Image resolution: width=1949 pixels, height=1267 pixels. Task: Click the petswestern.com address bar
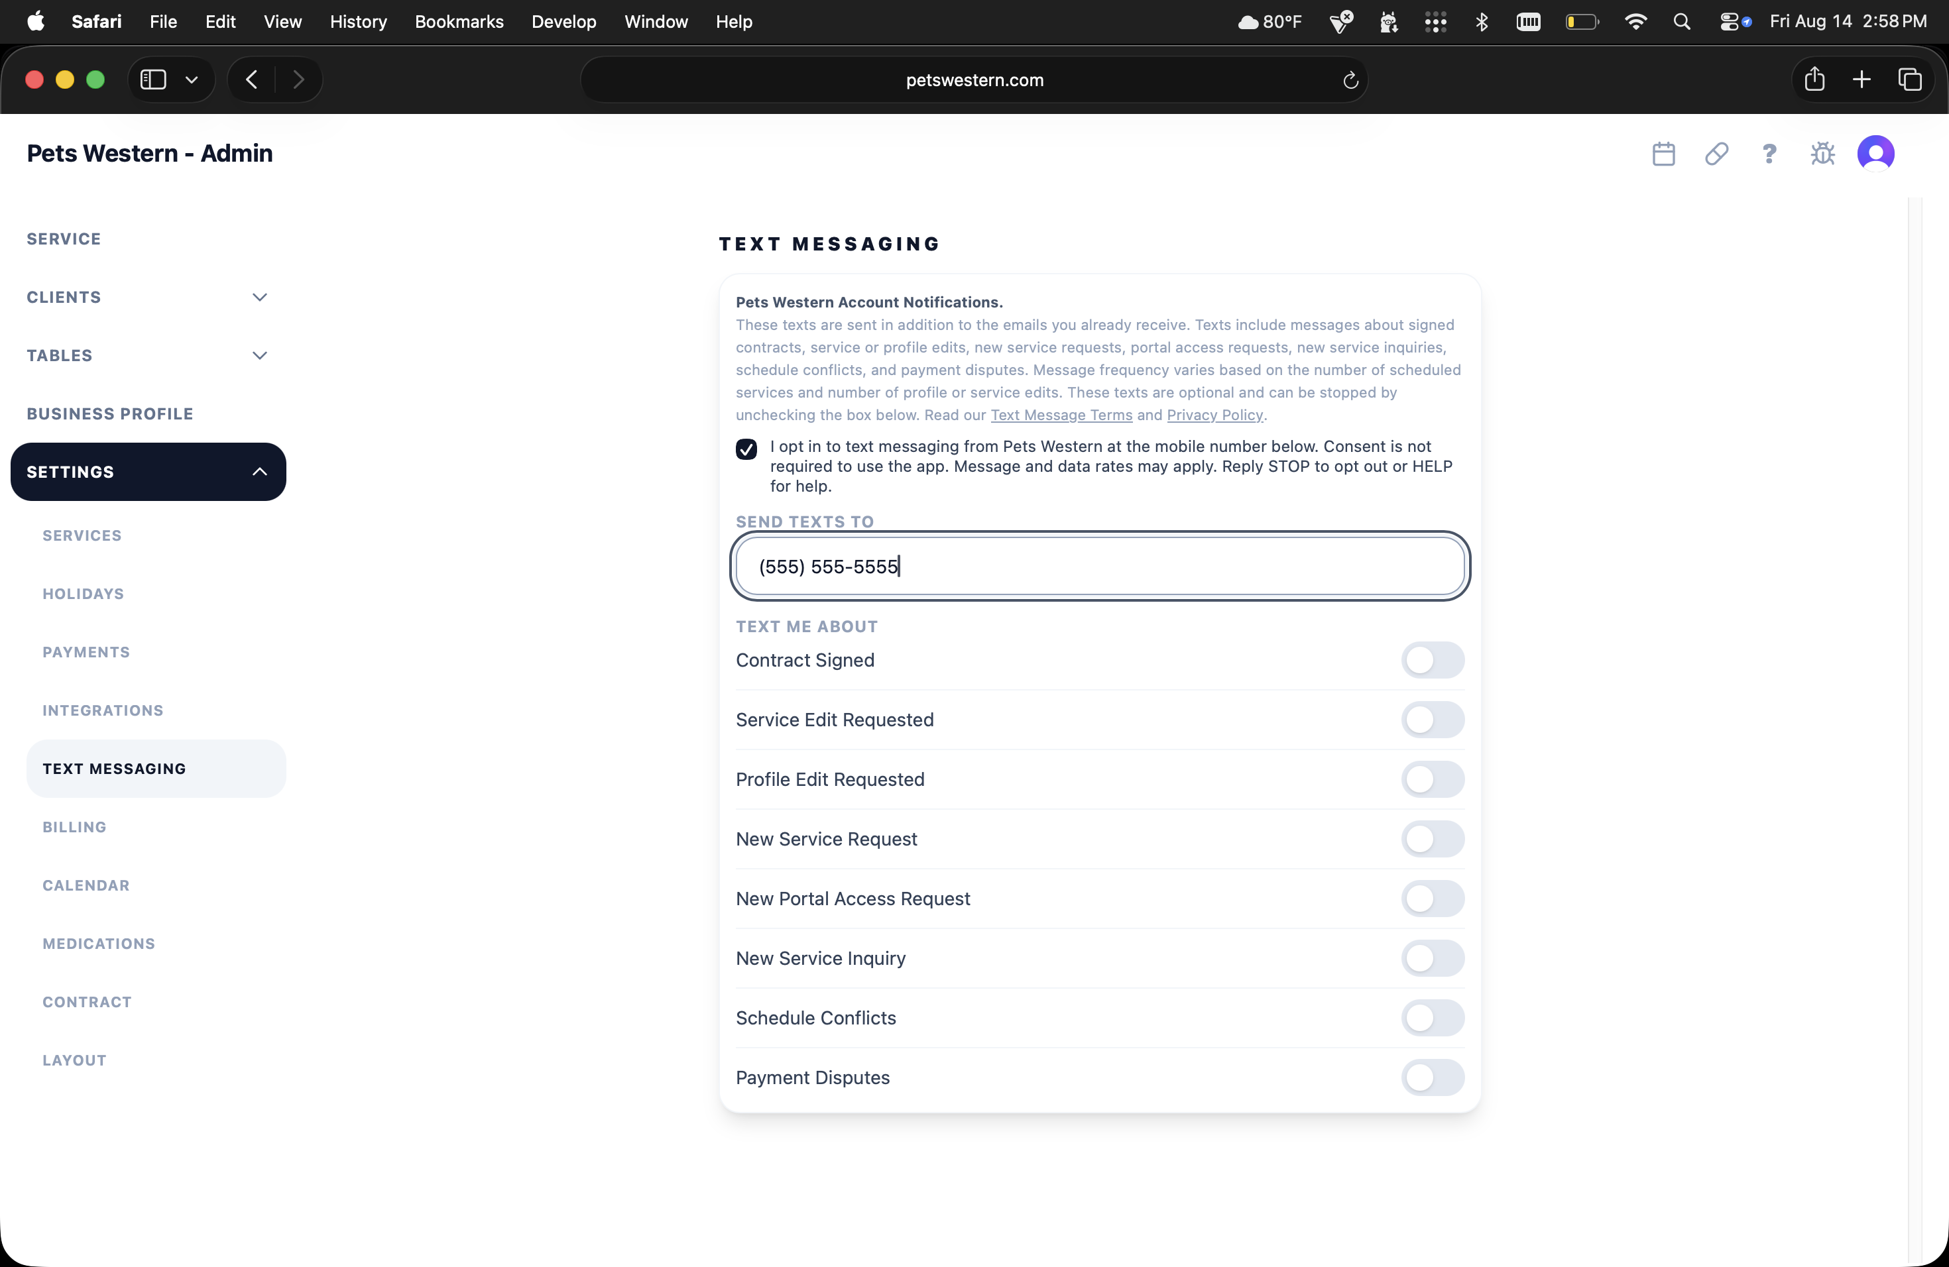974,80
